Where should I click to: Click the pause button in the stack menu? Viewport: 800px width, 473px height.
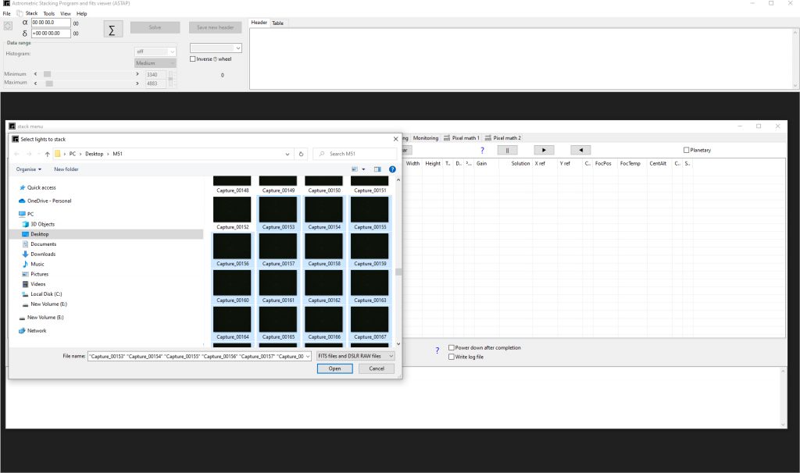507,151
